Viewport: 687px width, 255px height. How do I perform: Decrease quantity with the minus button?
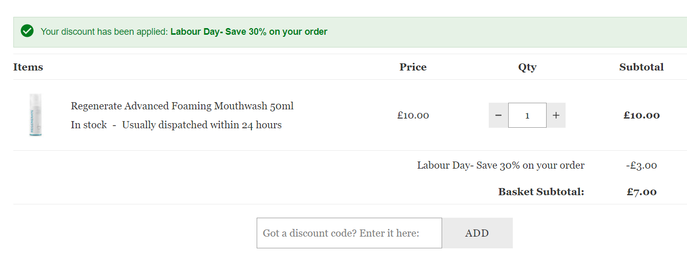(498, 115)
